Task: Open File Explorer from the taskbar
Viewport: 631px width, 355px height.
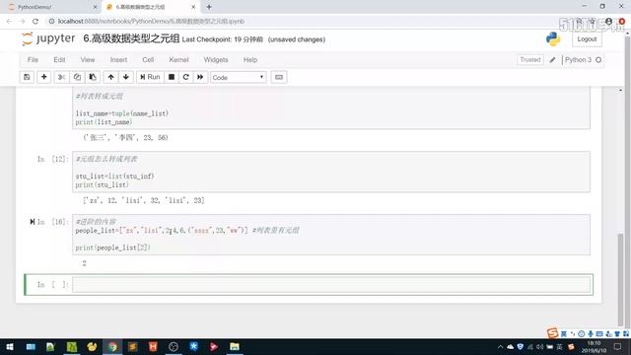Action: 235,346
